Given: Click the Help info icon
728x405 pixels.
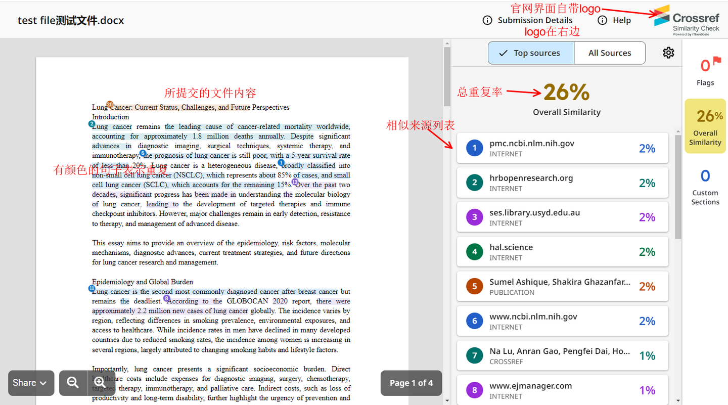Looking at the screenshot, I should pyautogui.click(x=602, y=20).
